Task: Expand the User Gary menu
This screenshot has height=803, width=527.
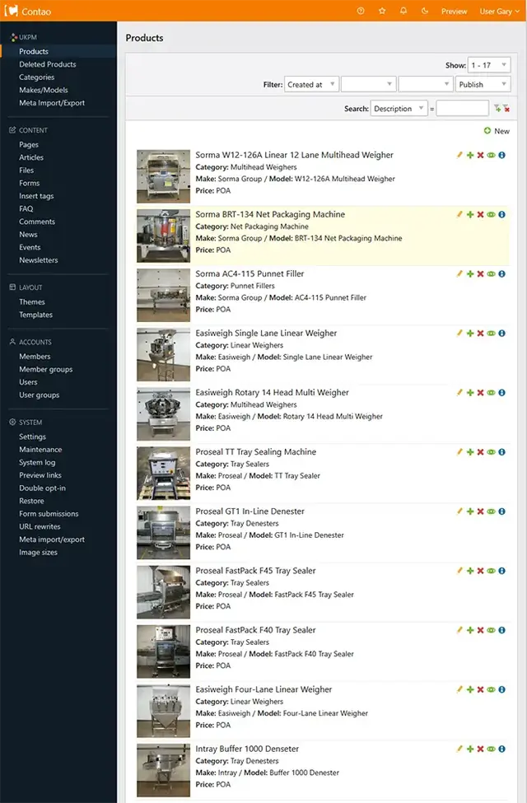Action: pyautogui.click(x=499, y=12)
